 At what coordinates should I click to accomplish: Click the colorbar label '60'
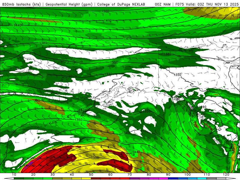tap(110, 175)
